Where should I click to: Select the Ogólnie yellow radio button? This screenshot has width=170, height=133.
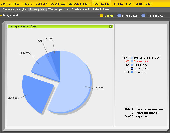pyautogui.click(x=101, y=16)
